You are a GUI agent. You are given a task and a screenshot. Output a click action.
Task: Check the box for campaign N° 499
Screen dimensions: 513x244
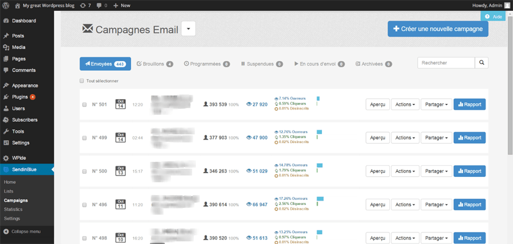pos(84,138)
